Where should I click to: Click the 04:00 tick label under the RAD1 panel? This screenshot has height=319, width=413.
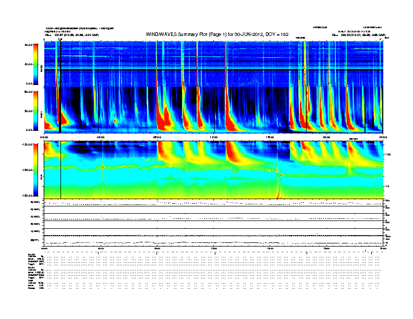pos(101,137)
